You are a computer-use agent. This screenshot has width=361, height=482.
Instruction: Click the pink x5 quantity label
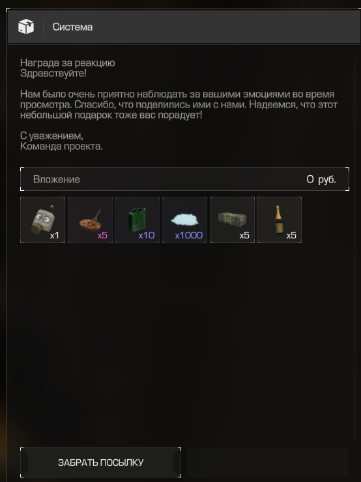pyautogui.click(x=102, y=235)
